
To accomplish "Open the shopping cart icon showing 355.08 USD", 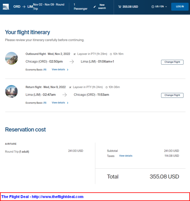I will [120, 7].
